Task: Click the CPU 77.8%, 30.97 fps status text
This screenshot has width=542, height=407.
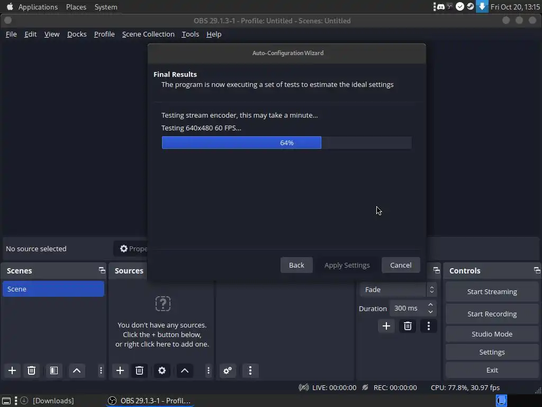Action: click(465, 387)
